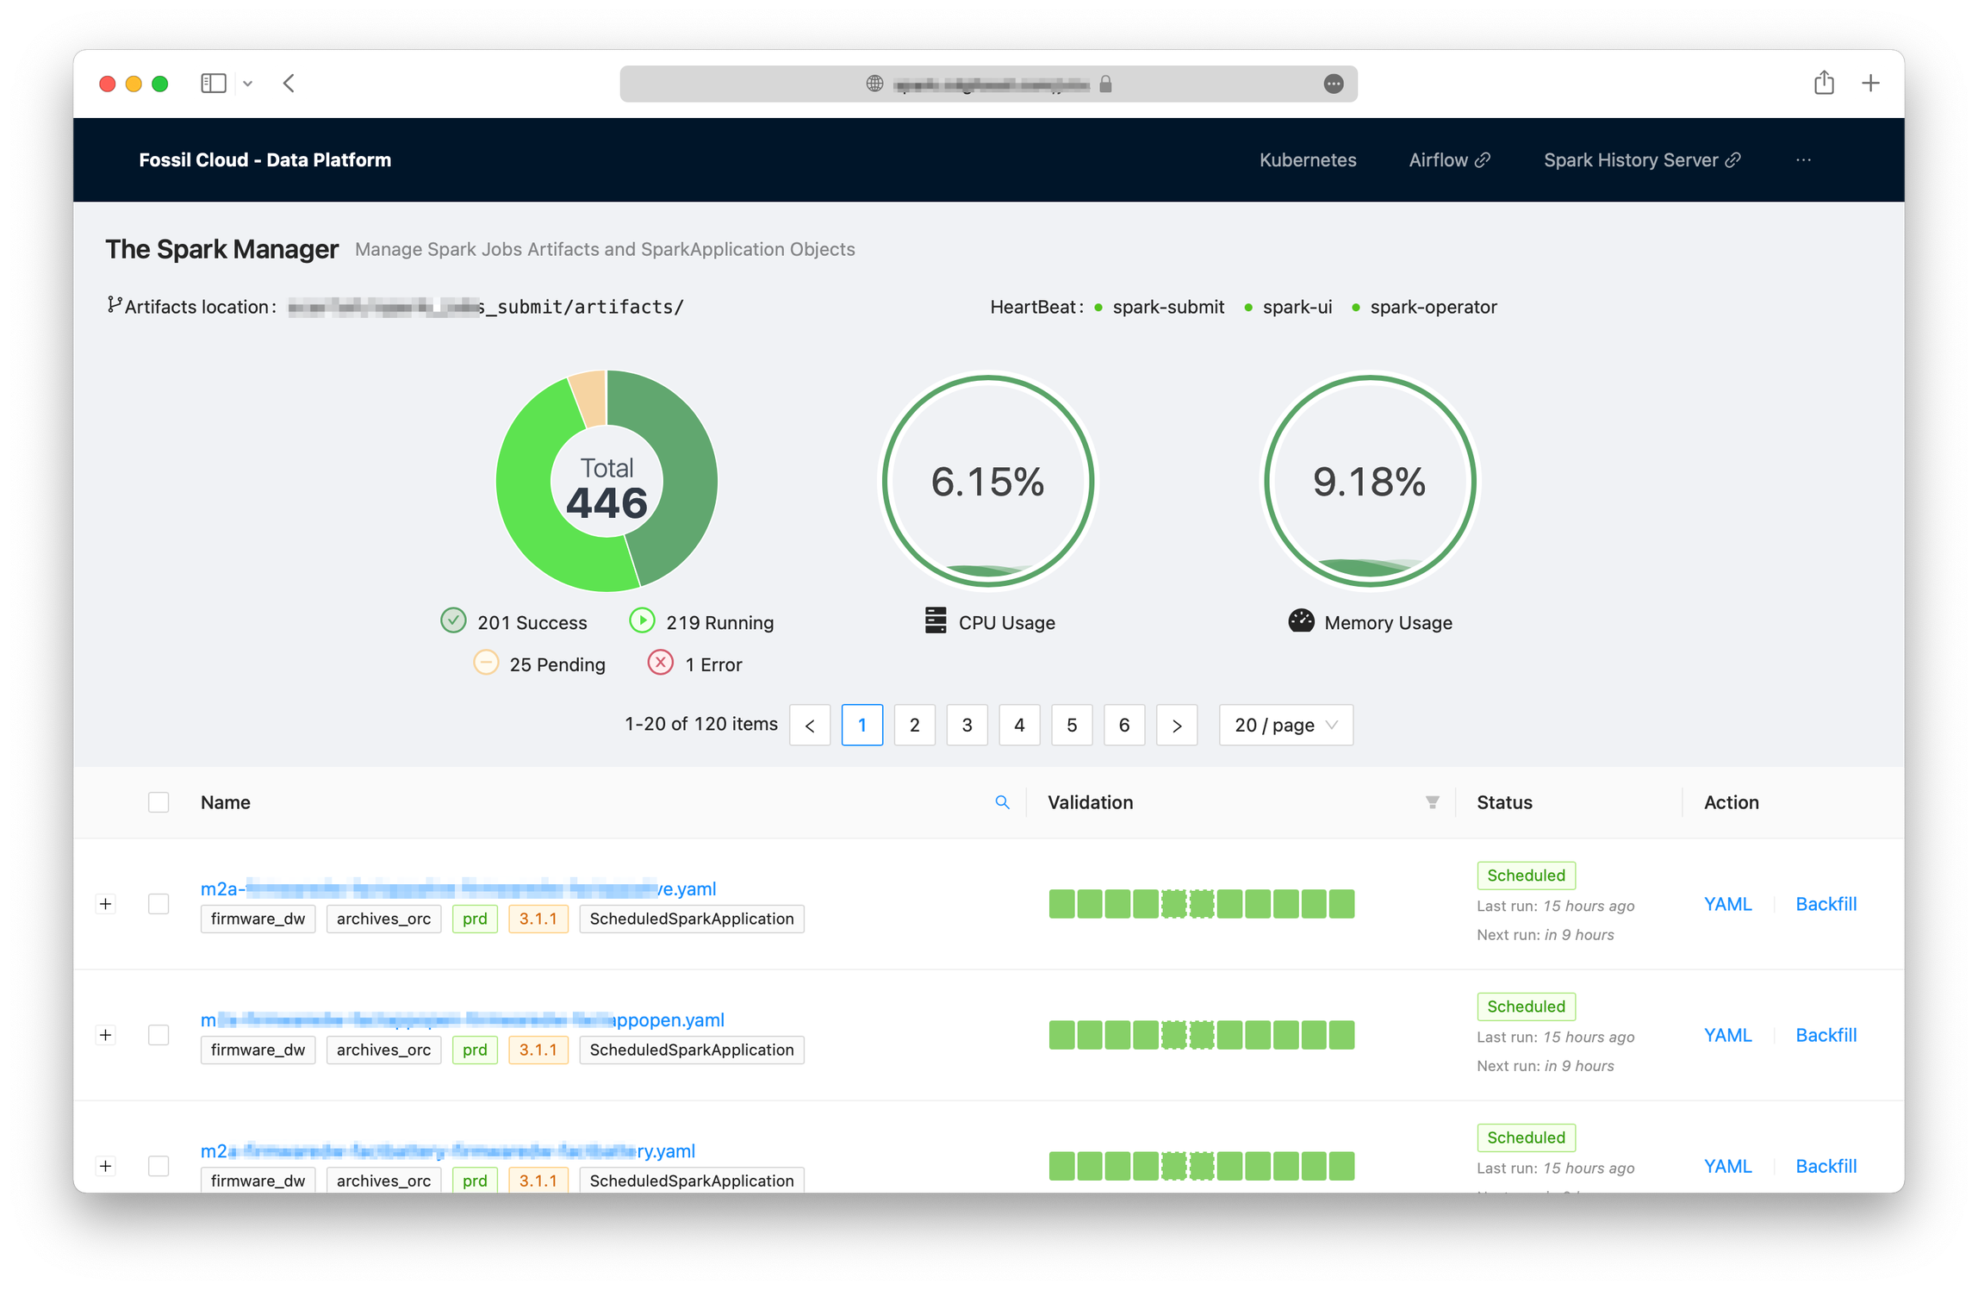Click the search icon in the Name column
The width and height of the screenshot is (1978, 1290).
pyautogui.click(x=1003, y=802)
